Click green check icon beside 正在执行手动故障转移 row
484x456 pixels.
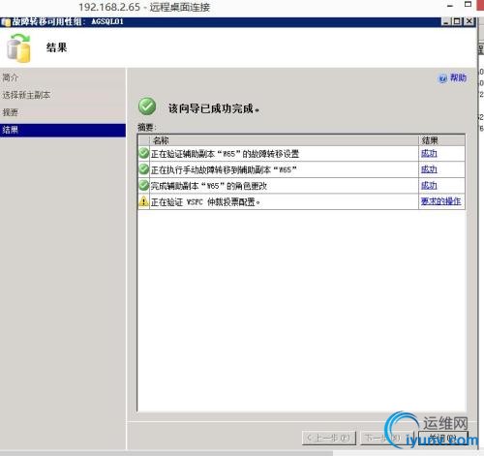pyautogui.click(x=143, y=169)
